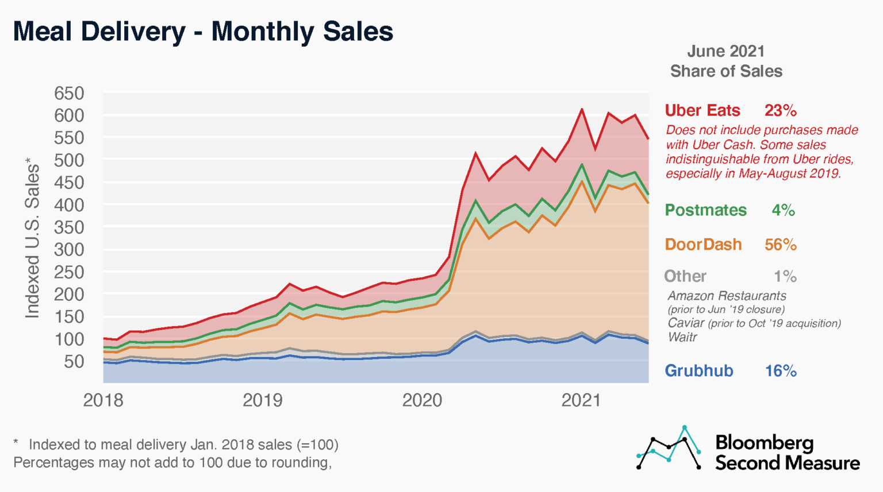The image size is (883, 492).
Task: Click the "Indexed U.S. Sales*" axis title
Action: pyautogui.click(x=33, y=238)
